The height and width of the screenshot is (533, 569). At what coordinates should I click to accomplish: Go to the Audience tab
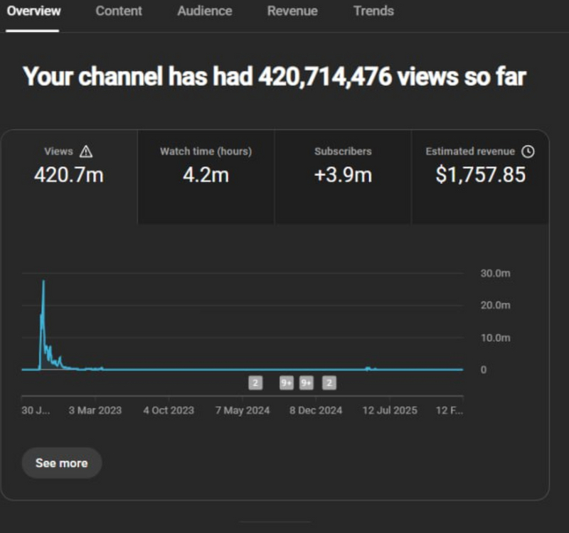[204, 11]
